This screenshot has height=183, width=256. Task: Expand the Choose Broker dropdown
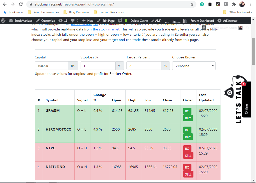click(194, 66)
